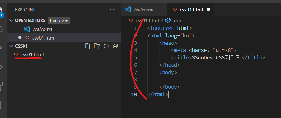Image resolution: width=281 pixels, height=118 pixels.
Task: Click the breadcrumb chevron separator before html
Action: [162, 21]
